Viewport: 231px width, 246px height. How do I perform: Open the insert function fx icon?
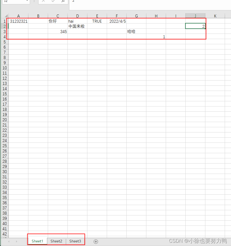tap(63, 1)
